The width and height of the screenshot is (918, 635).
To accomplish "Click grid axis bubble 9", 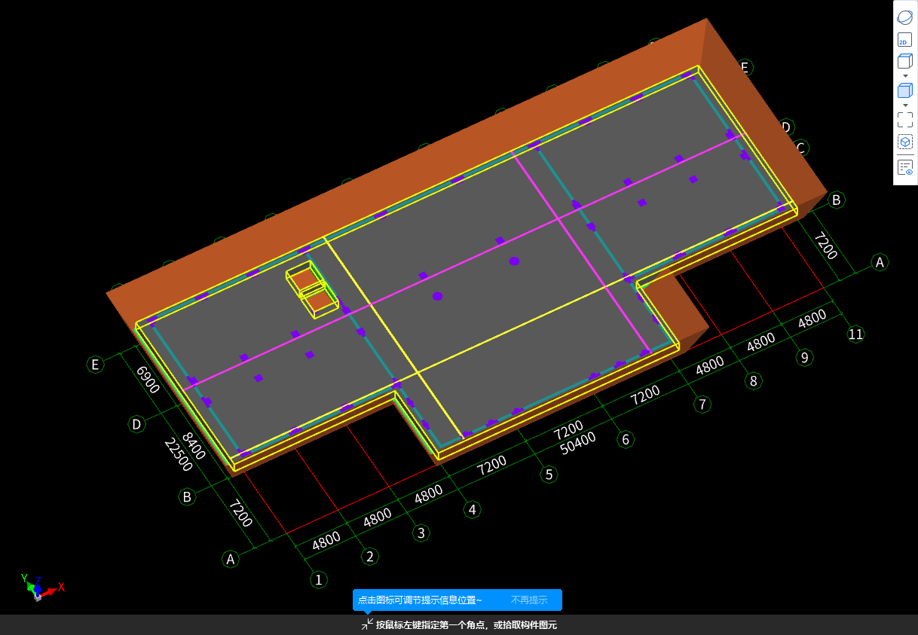I will (804, 357).
